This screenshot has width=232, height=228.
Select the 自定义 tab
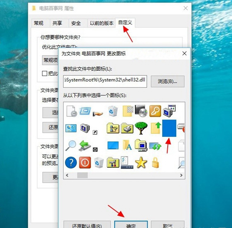coord(125,22)
